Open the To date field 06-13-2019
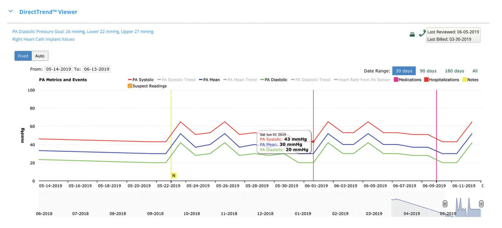Image resolution: width=502 pixels, height=228 pixels. pos(96,69)
